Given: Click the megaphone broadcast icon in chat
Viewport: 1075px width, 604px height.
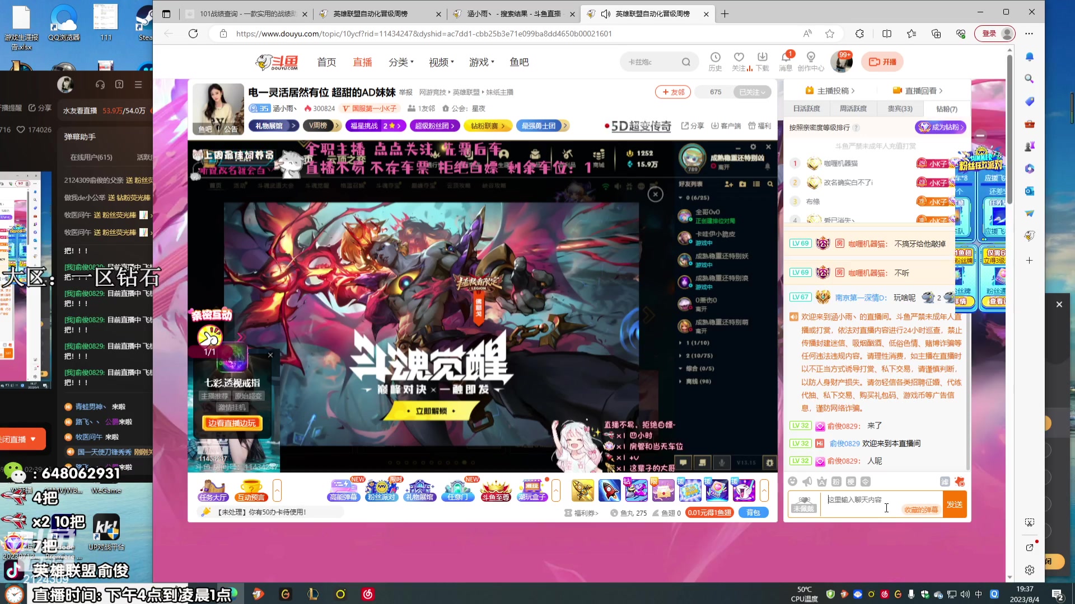Looking at the screenshot, I should click(807, 482).
